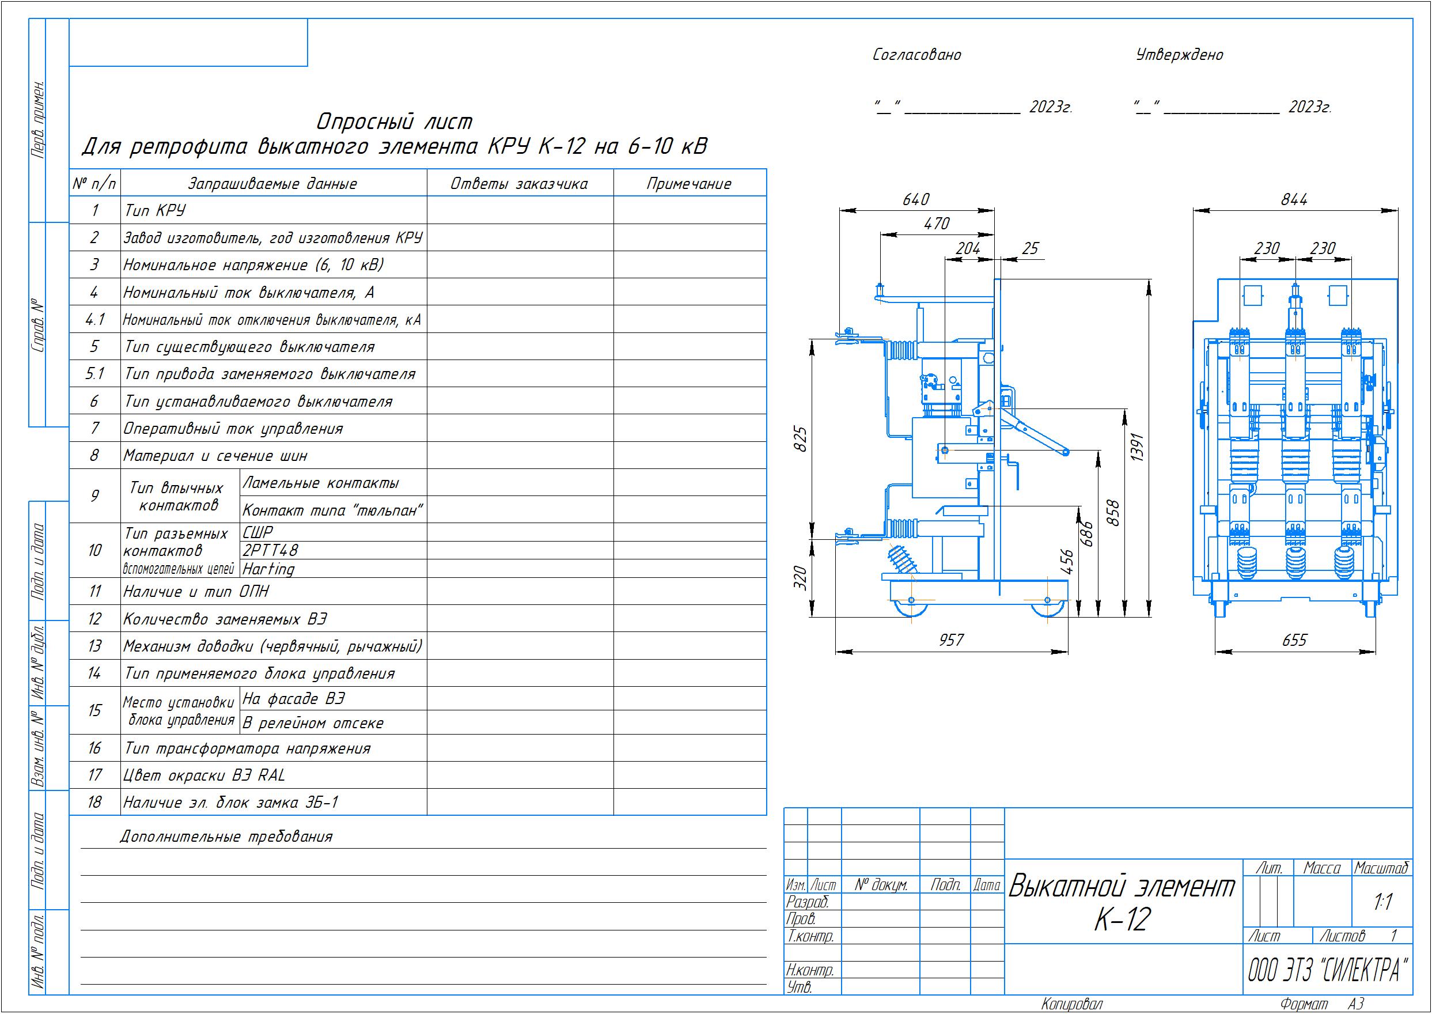1432x1014 pixels.
Task: Select the row 'Тип КРУ'
Action: [418, 210]
